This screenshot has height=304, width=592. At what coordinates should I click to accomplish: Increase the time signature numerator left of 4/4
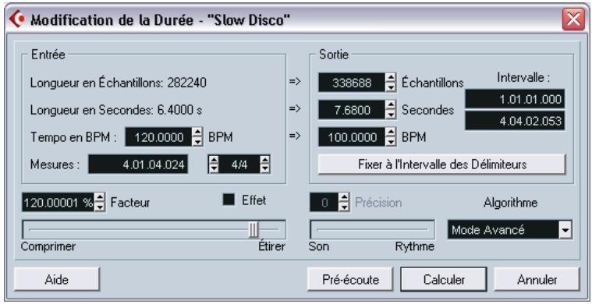214,160
